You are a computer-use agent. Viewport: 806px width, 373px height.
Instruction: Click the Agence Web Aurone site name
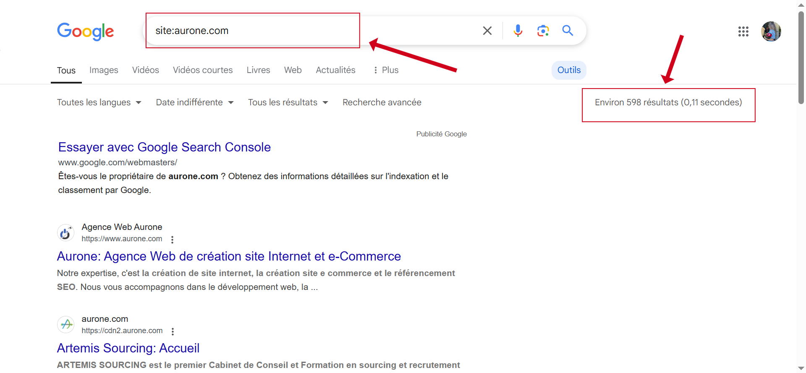[122, 227]
